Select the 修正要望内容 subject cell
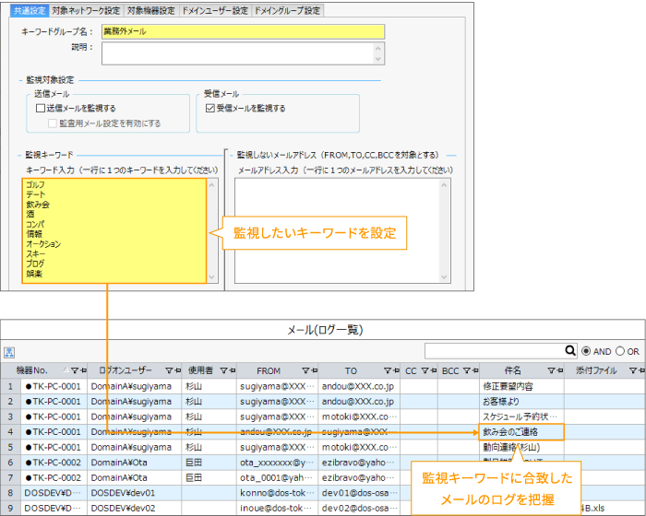Viewport: 646px width, 516px height. point(521,386)
